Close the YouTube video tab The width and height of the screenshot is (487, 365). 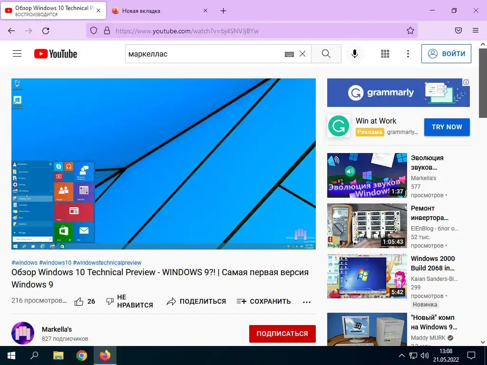[x=98, y=10]
